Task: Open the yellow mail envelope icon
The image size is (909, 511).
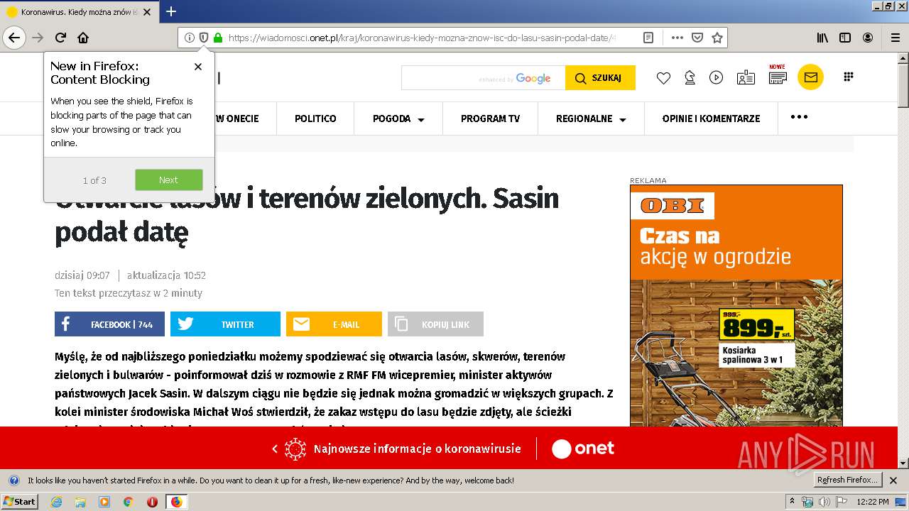Action: [x=810, y=77]
